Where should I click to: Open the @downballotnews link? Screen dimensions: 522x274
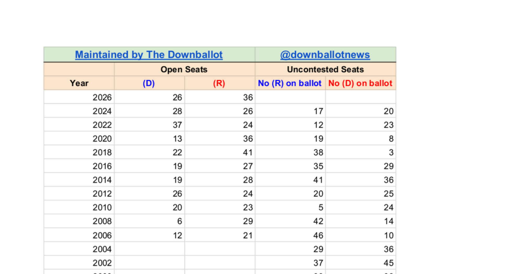tap(325, 55)
